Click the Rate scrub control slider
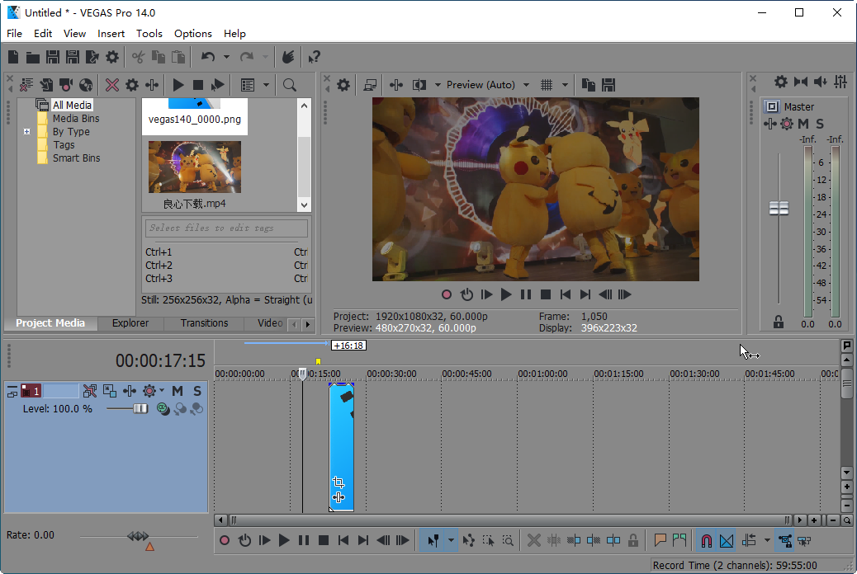The height and width of the screenshot is (574, 857). pos(138,536)
